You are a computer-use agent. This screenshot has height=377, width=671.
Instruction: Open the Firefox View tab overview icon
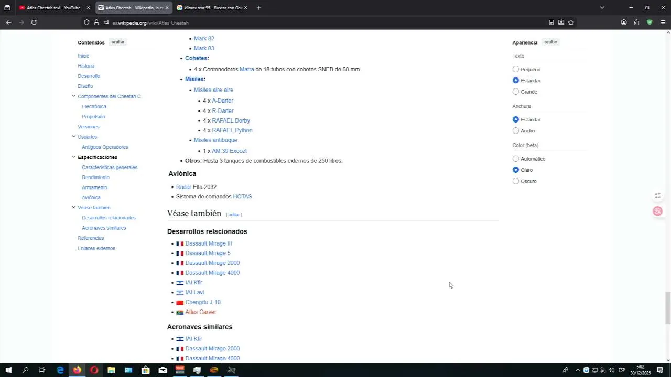point(7,8)
